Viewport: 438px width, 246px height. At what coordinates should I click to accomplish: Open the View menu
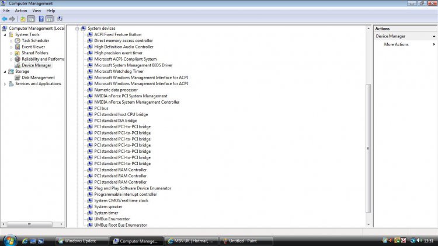pyautogui.click(x=37, y=10)
